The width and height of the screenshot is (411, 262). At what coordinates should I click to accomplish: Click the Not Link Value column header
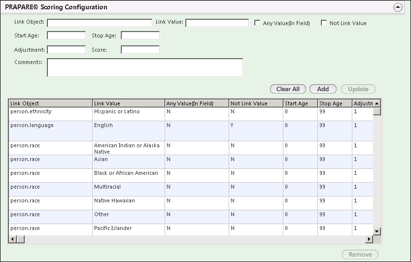pyautogui.click(x=256, y=103)
